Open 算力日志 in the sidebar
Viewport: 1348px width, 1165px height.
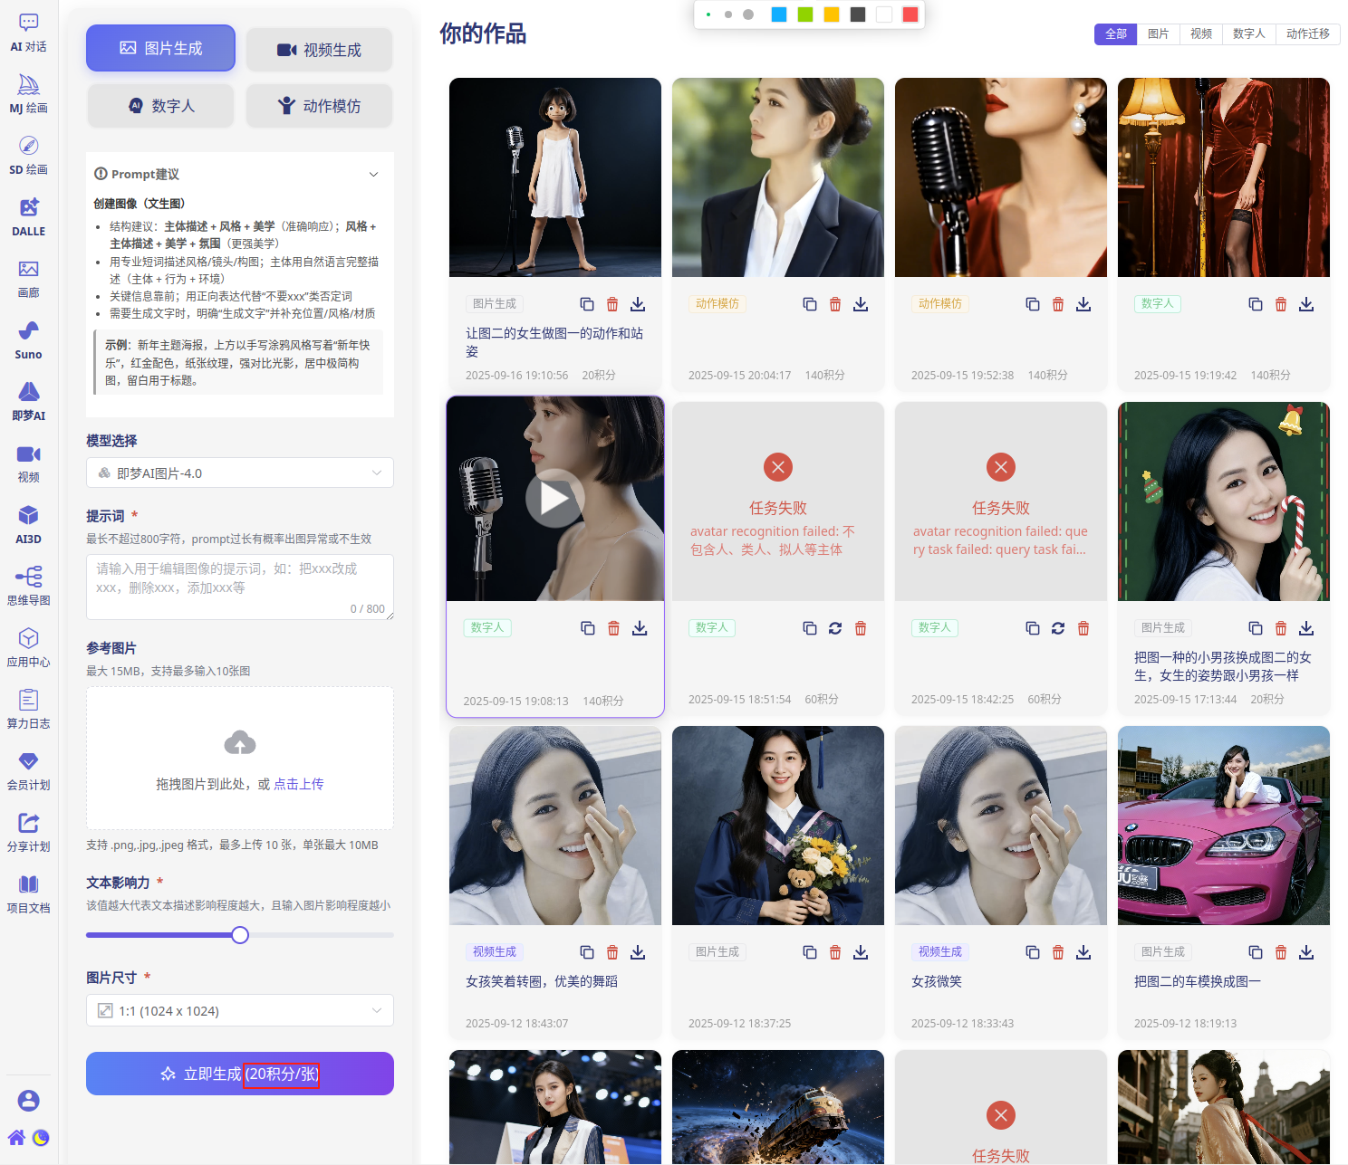coord(29,710)
